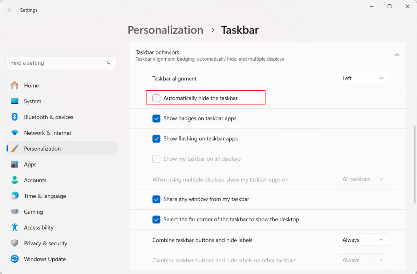417x274 pixels.
Task: Click the Personalization breadcrumb link
Action: [x=165, y=30]
